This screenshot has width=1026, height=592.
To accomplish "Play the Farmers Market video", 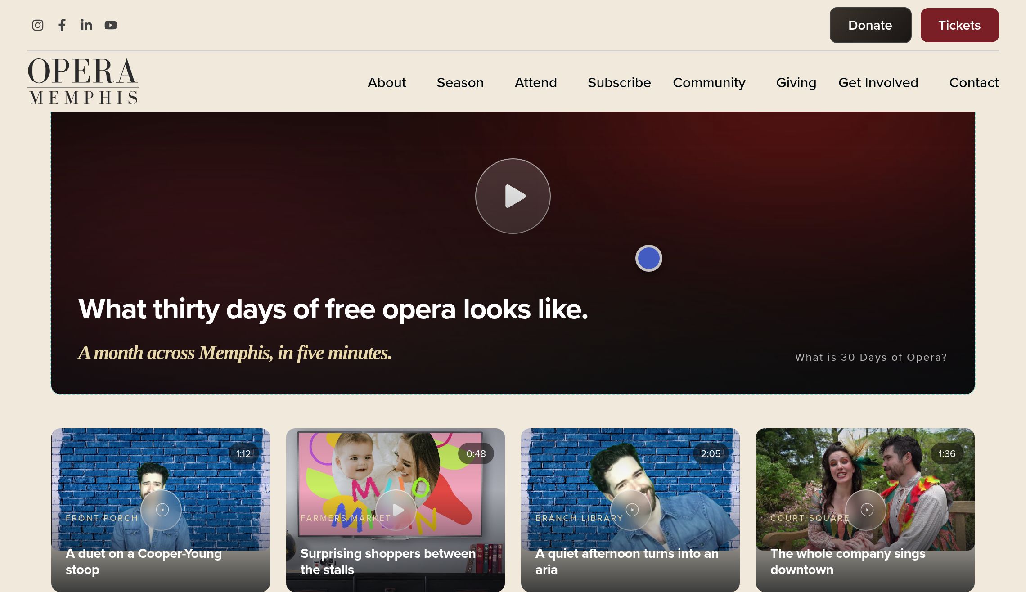I will tap(396, 510).
